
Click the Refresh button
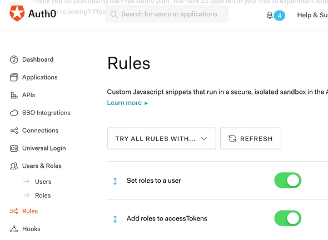tap(251, 138)
